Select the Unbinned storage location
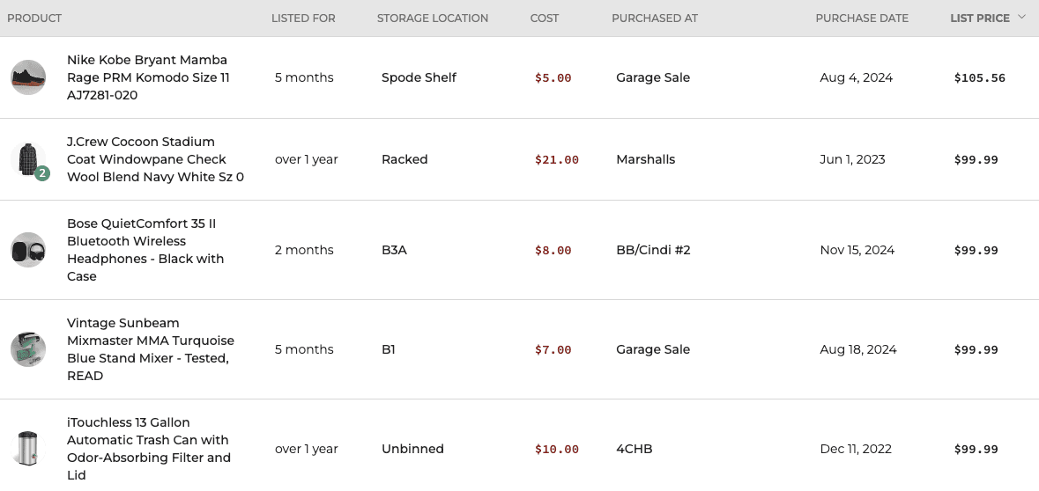 412,449
